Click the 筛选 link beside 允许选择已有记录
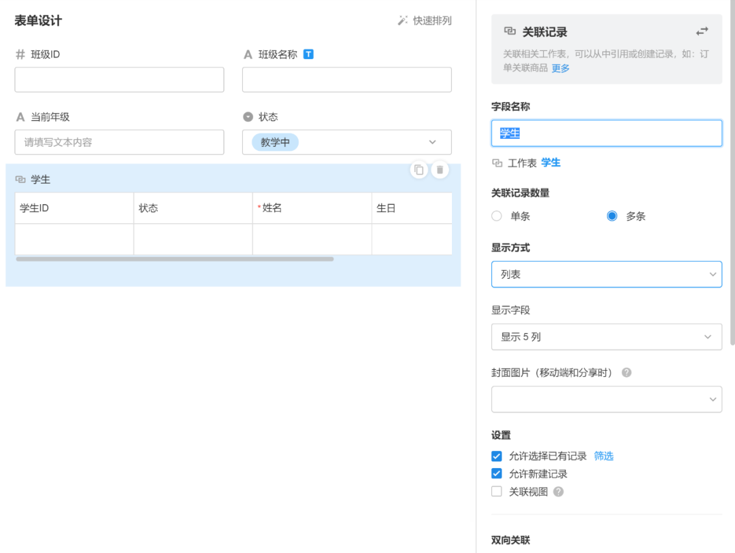 click(x=603, y=456)
